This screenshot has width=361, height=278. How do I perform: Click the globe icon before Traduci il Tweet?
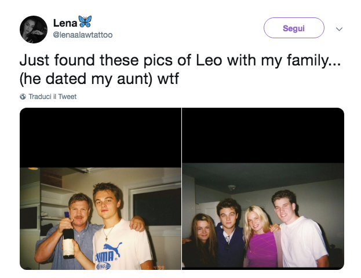23,97
